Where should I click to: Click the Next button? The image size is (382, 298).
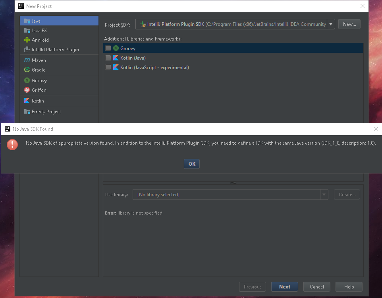tap(285, 287)
